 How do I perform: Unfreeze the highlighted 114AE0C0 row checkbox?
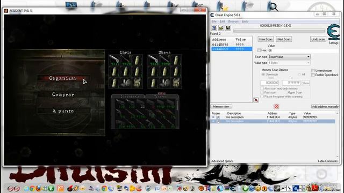[218, 121]
